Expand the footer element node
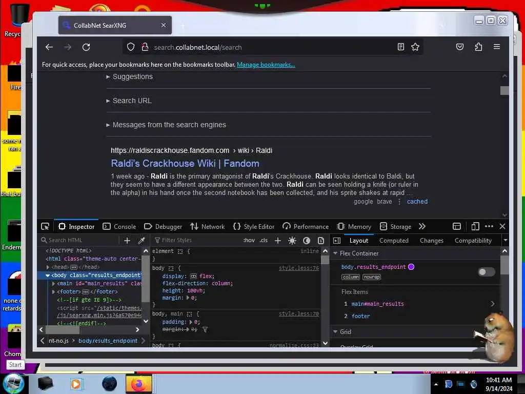The image size is (525, 394). coord(53,292)
